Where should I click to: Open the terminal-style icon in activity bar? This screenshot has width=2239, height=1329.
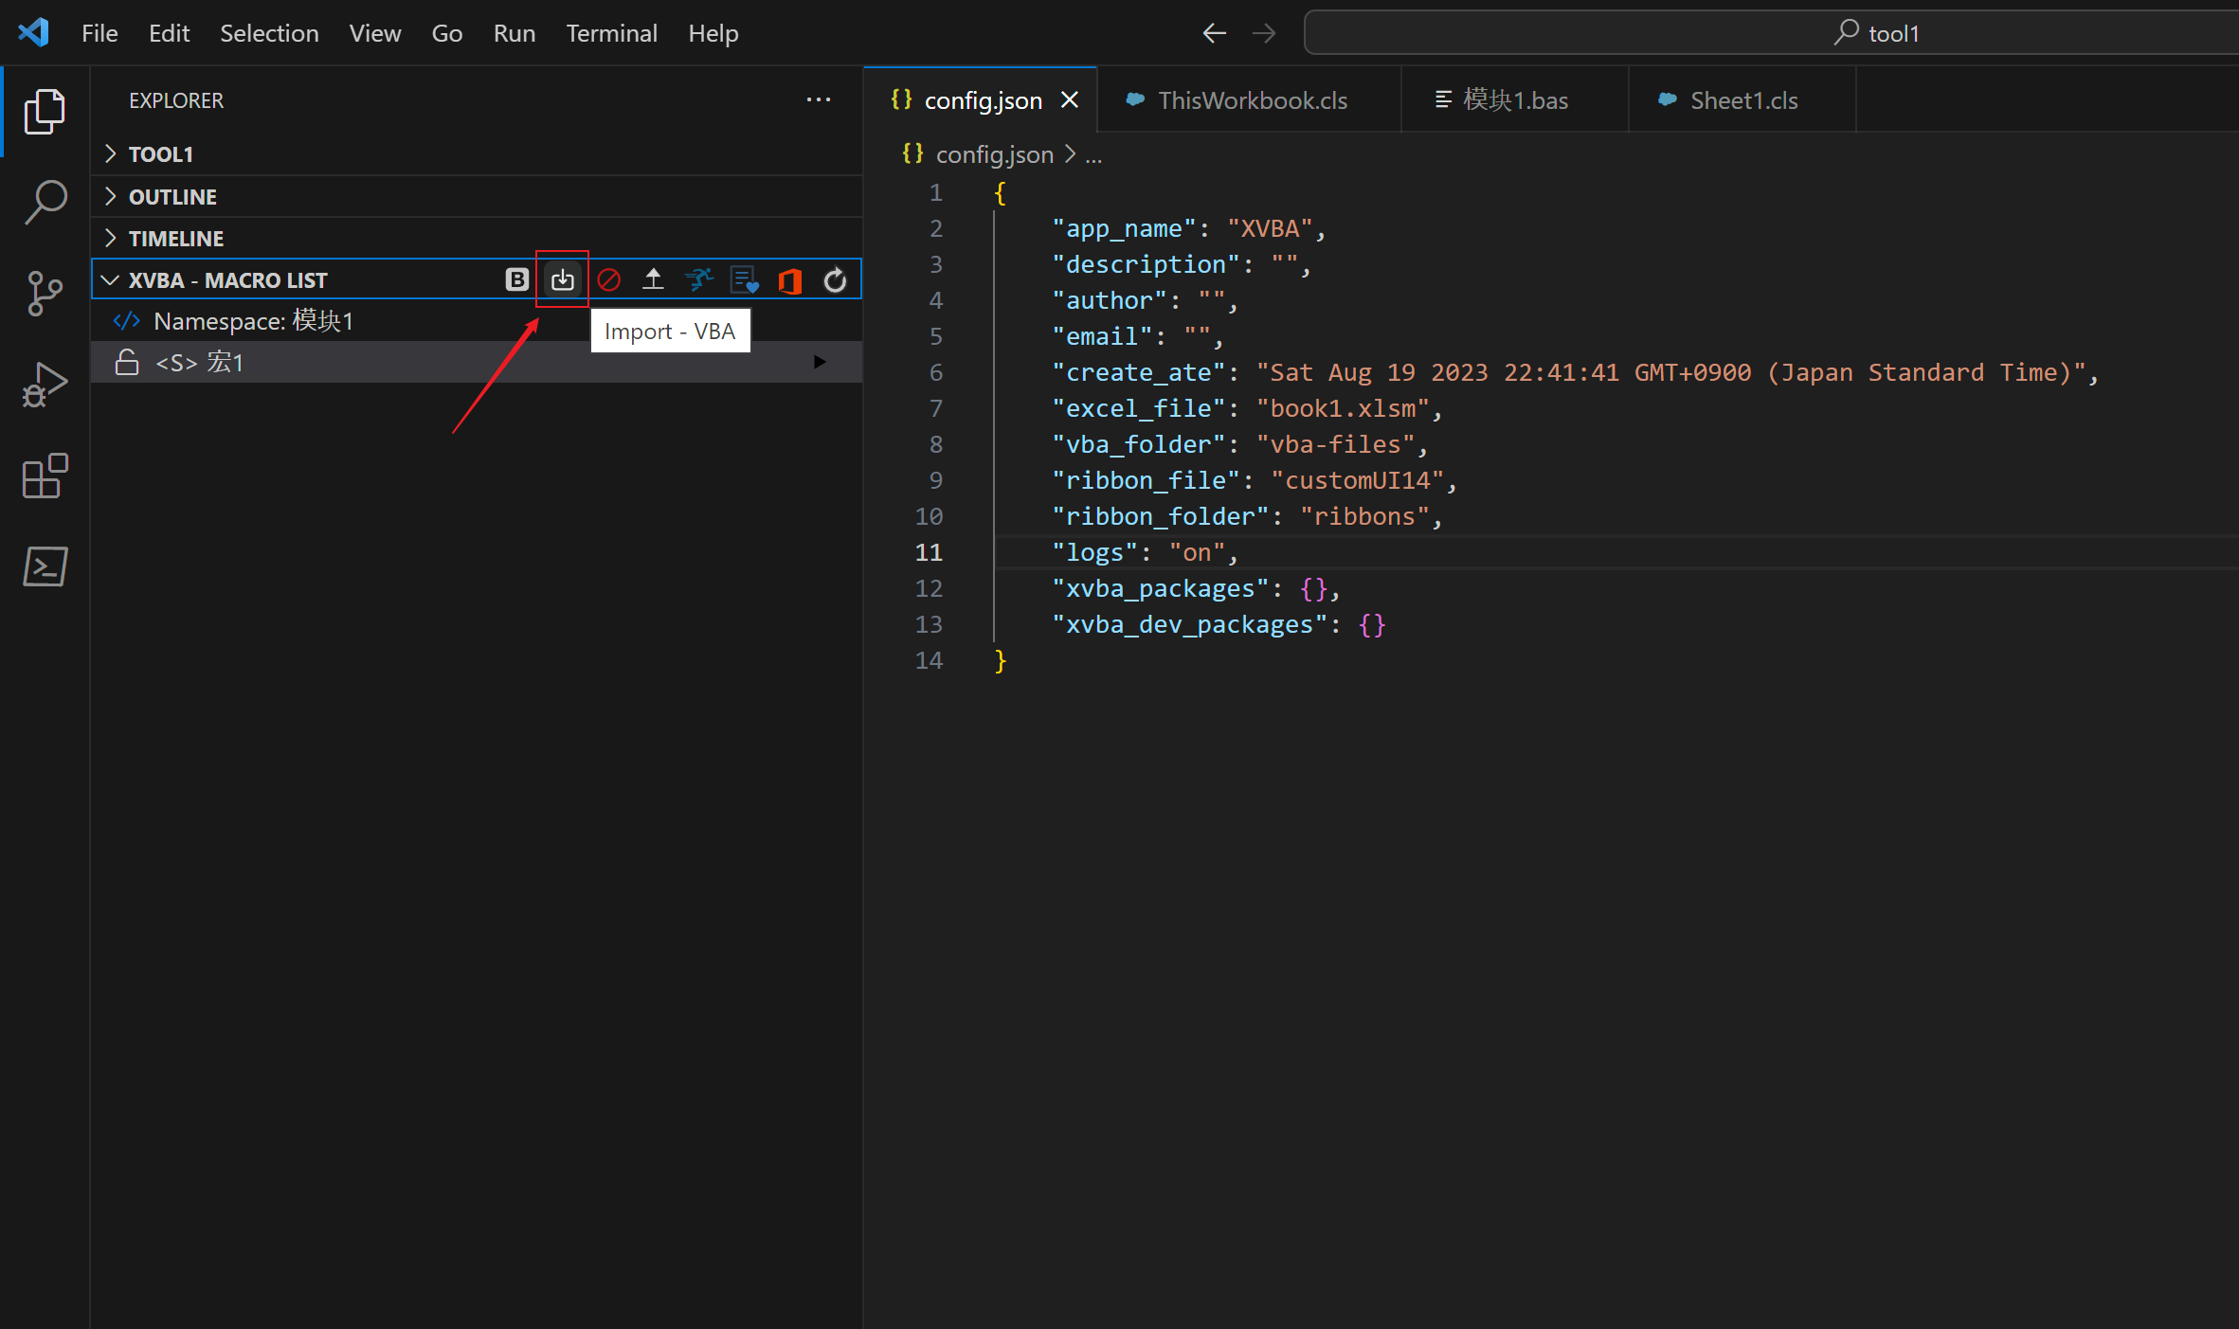(x=45, y=566)
